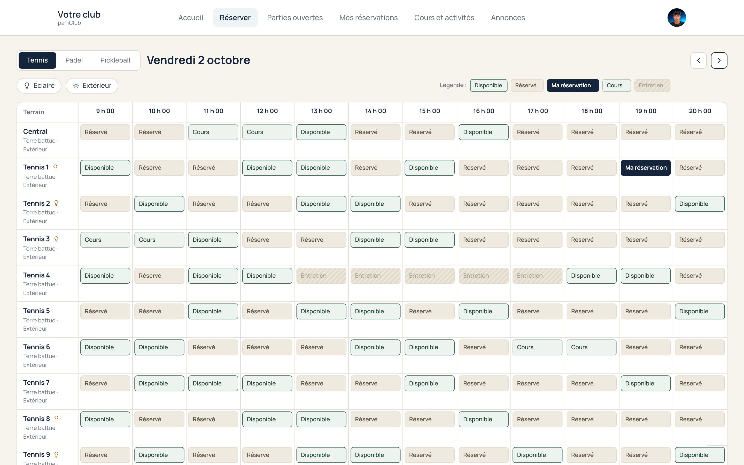The width and height of the screenshot is (744, 465).
Task: Go to previous day with left chevron
Action: (698, 60)
